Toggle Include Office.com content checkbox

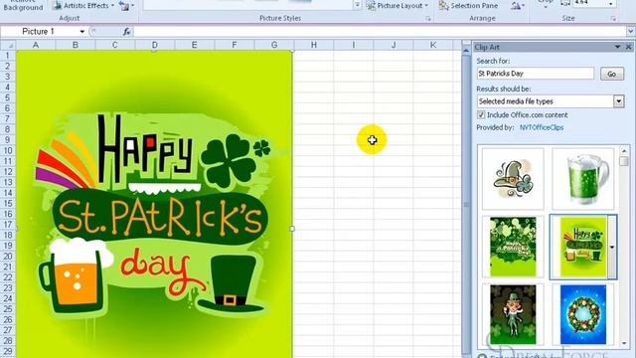tap(481, 115)
